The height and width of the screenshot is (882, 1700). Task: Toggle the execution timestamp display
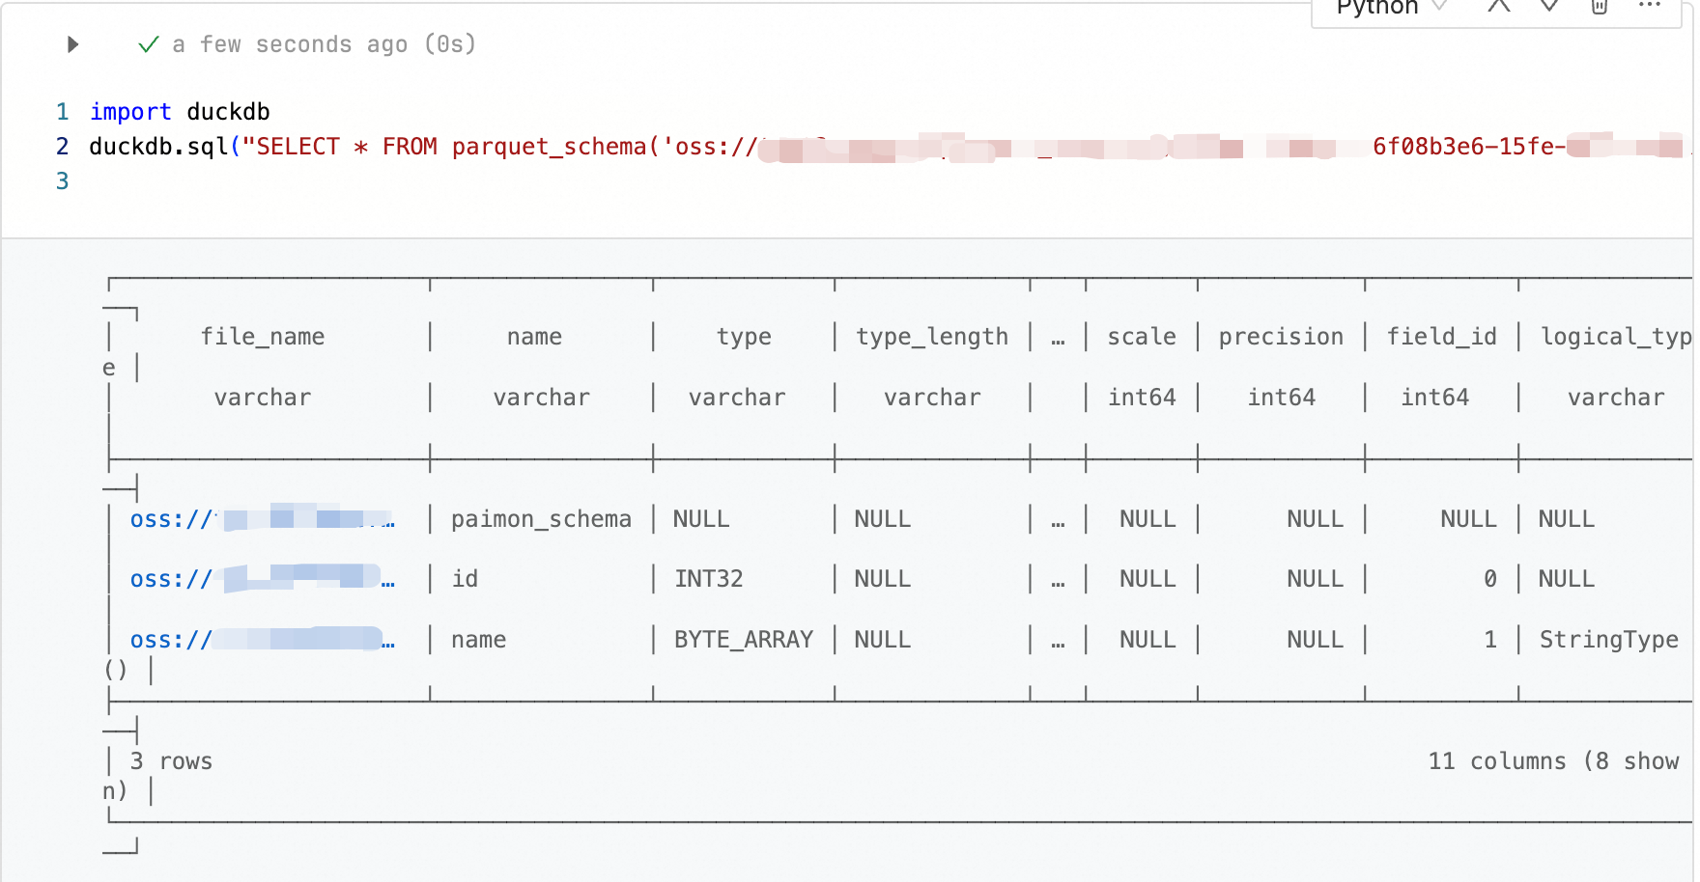pos(324,43)
